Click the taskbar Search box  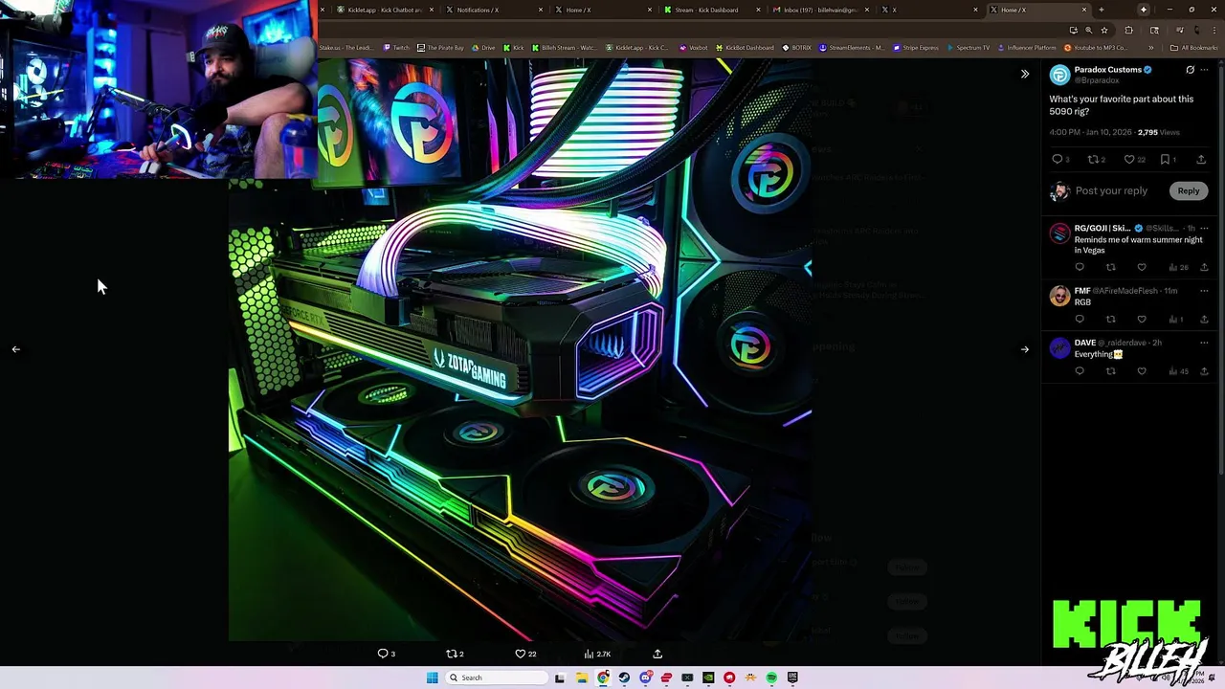[x=497, y=678]
